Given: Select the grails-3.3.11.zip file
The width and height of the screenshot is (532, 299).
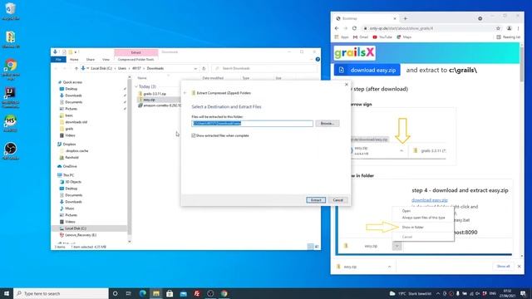Looking at the screenshot, I should 155,94.
